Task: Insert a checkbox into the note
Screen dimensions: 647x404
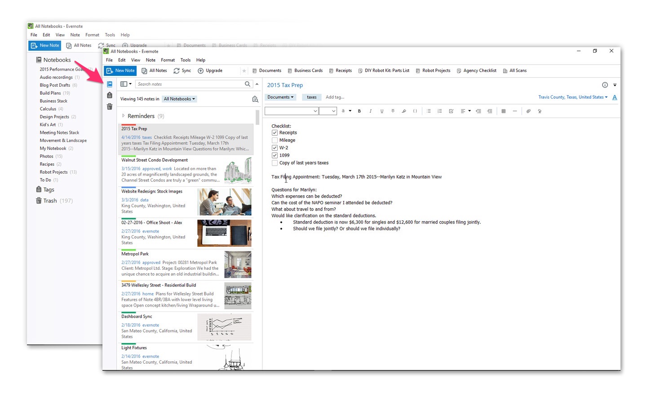Action: (451, 111)
